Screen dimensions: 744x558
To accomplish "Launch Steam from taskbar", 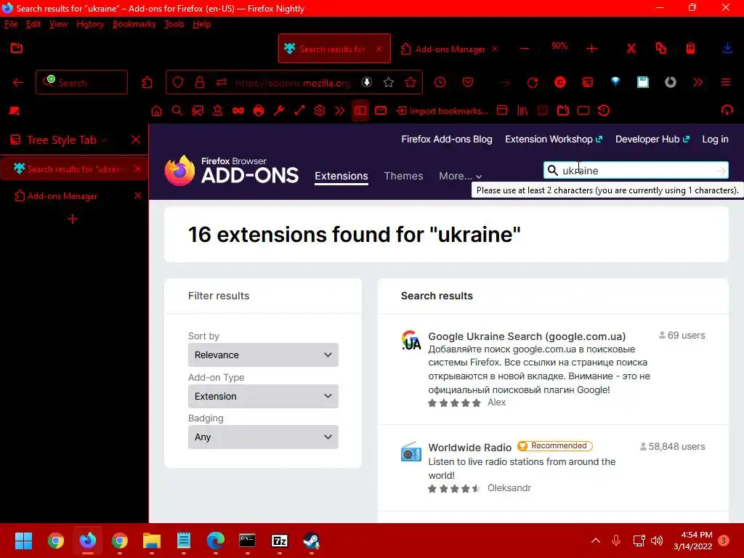I will pos(311,541).
